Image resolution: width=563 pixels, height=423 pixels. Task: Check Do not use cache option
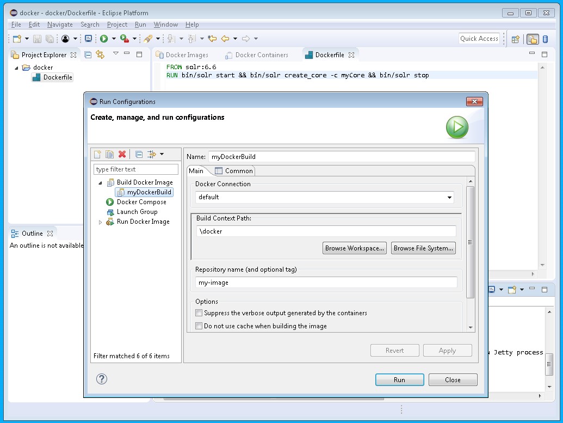click(199, 326)
